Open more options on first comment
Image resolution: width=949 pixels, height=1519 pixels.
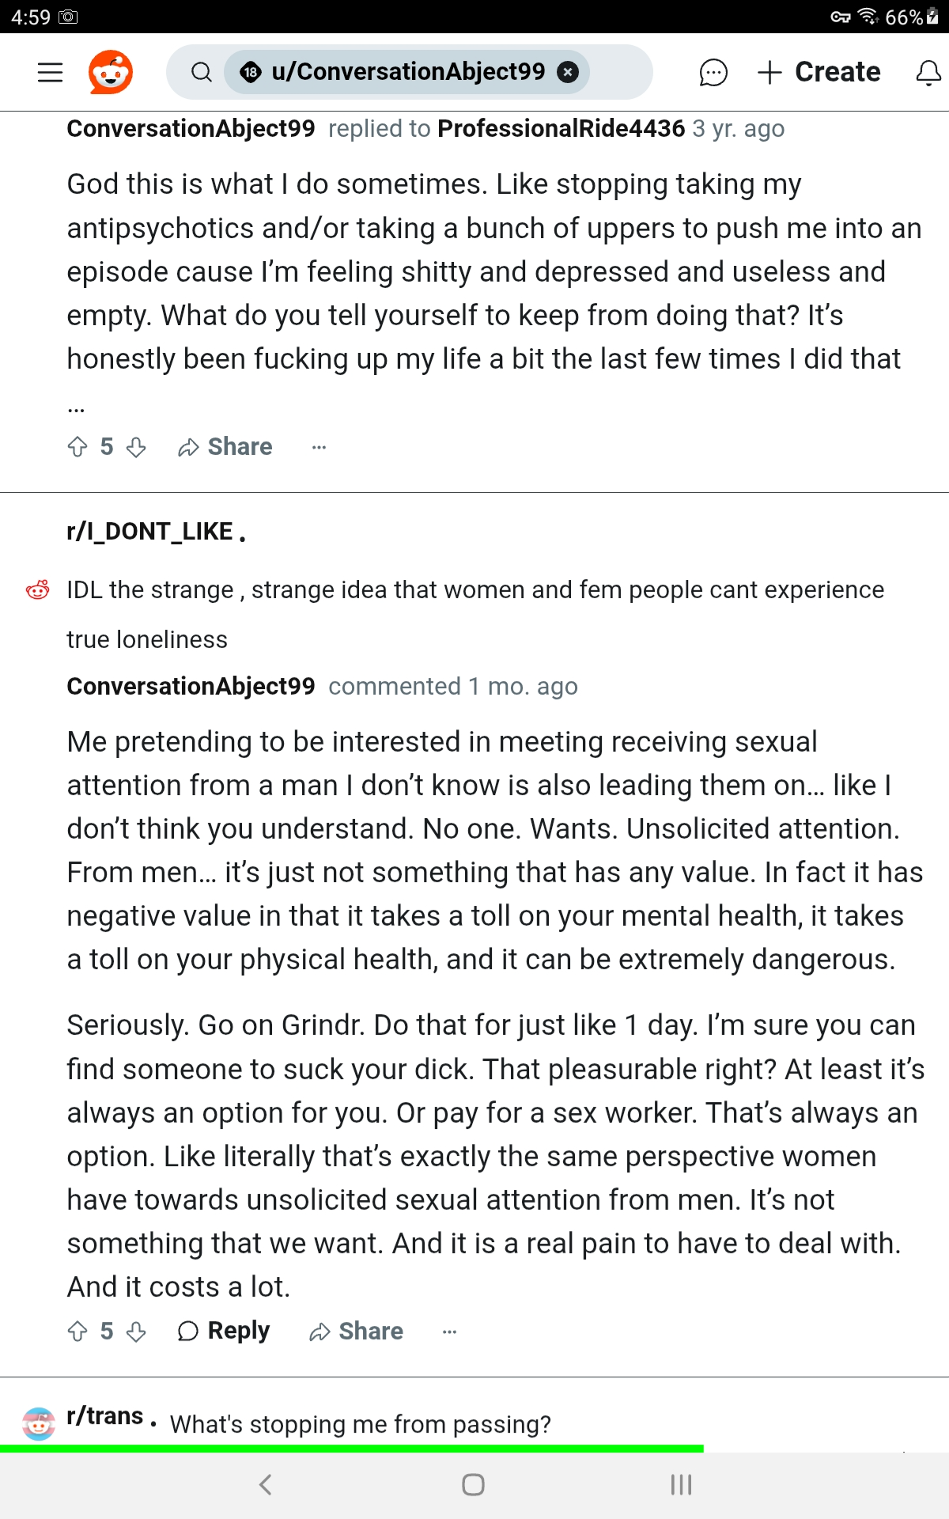pos(319,447)
